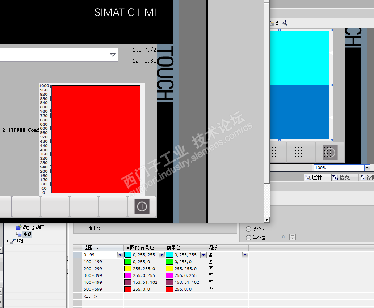
Task: Click the green background swatch for 100 - 199
Action: coord(128,262)
